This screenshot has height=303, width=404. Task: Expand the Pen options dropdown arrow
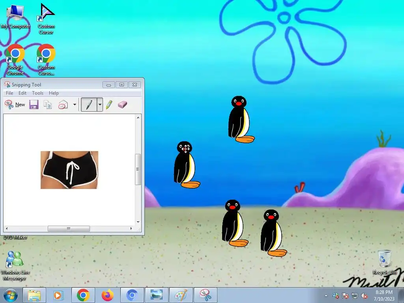100,104
